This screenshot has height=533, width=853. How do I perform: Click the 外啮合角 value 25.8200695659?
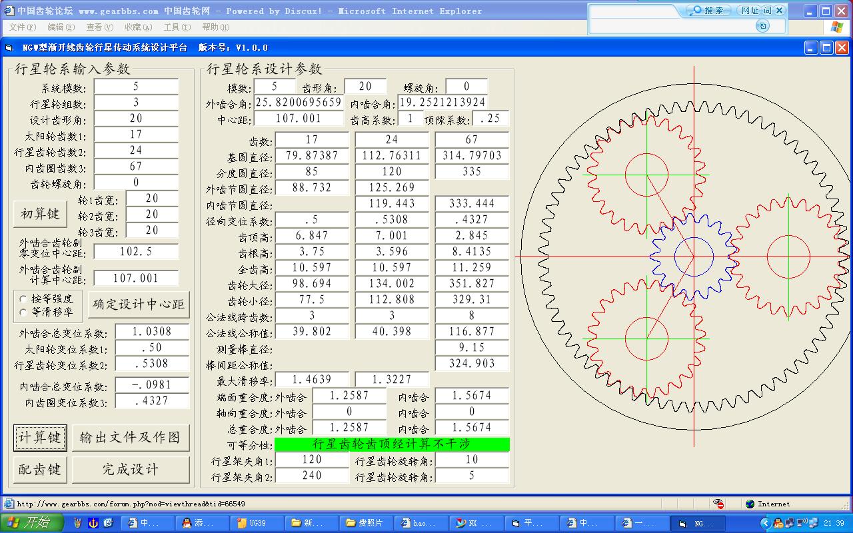(299, 103)
